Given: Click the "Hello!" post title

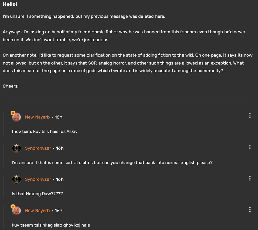Looking at the screenshot, I should click(10, 4).
